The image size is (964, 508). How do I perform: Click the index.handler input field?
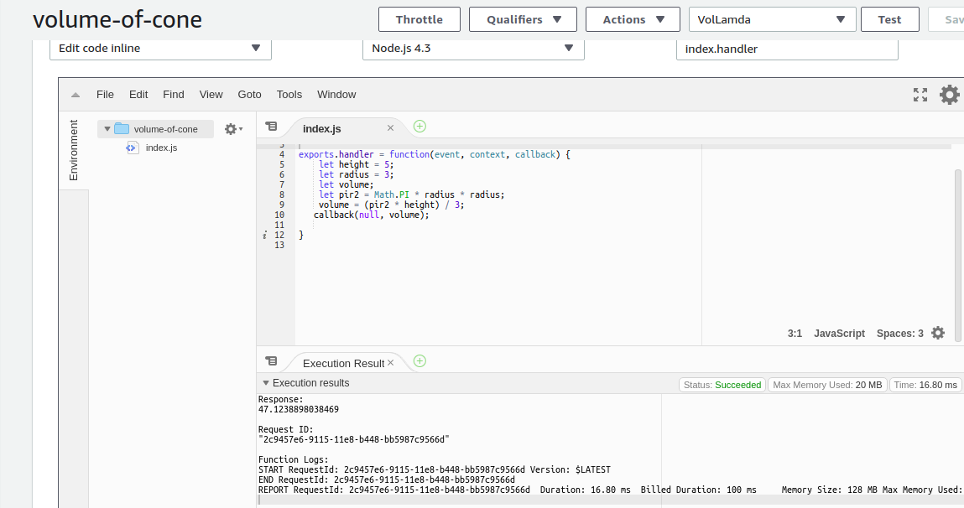786,49
